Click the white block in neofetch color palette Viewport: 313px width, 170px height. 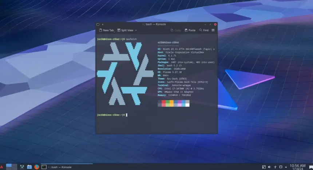[x=187, y=105]
